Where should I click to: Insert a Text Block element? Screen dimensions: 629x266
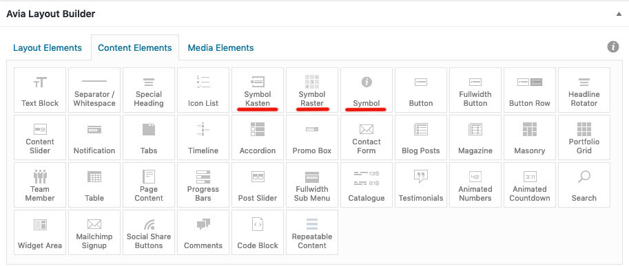[x=40, y=90]
